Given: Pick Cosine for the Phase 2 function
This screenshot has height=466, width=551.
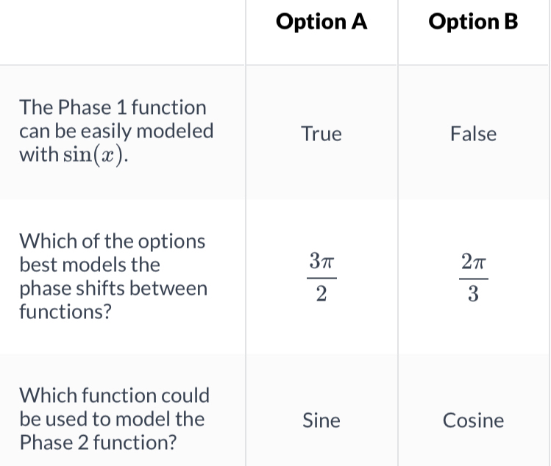Looking at the screenshot, I should [473, 420].
